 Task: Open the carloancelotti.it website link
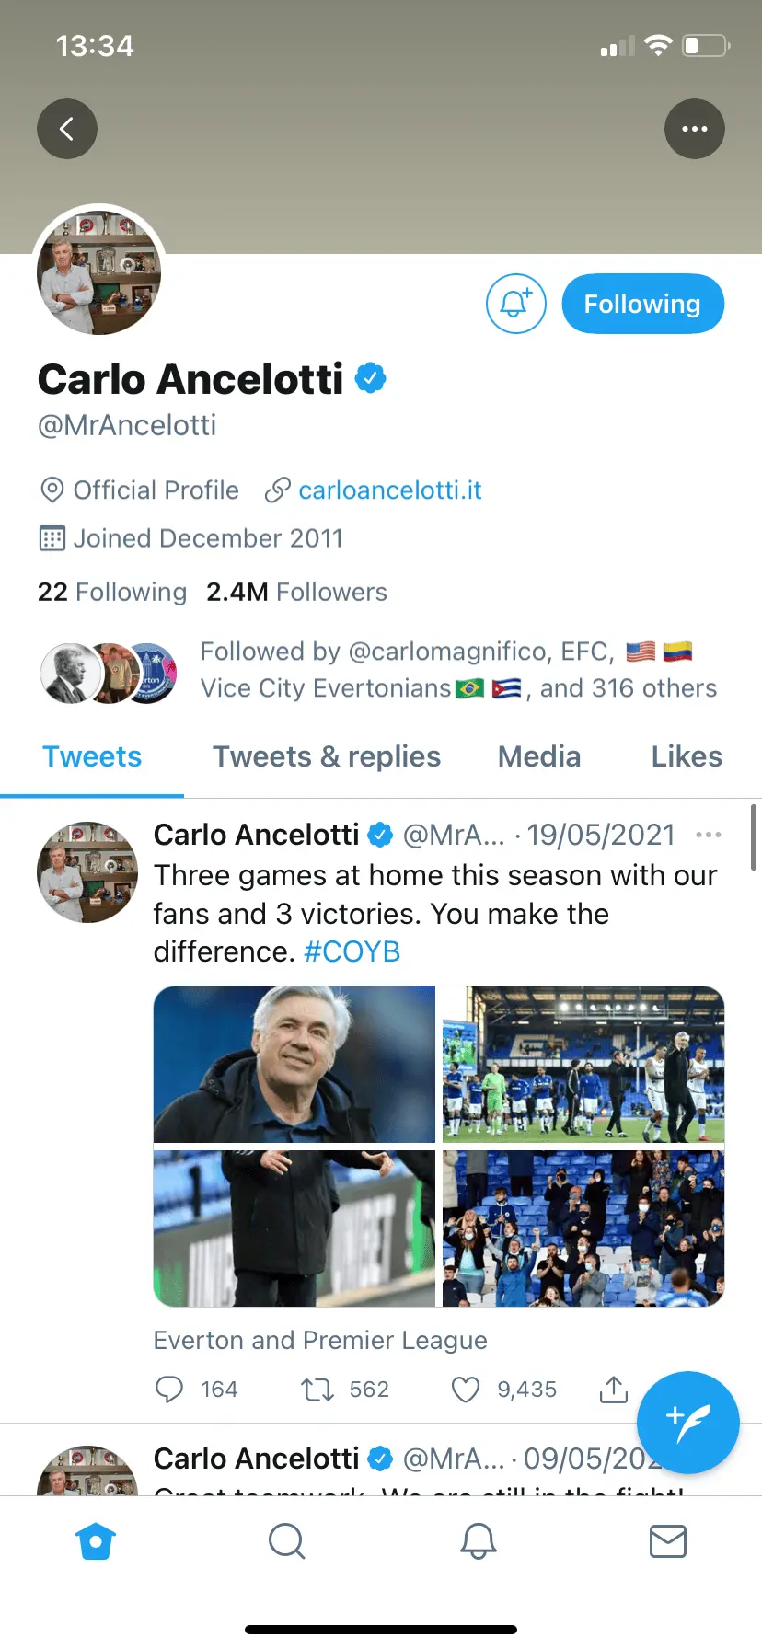(x=389, y=490)
